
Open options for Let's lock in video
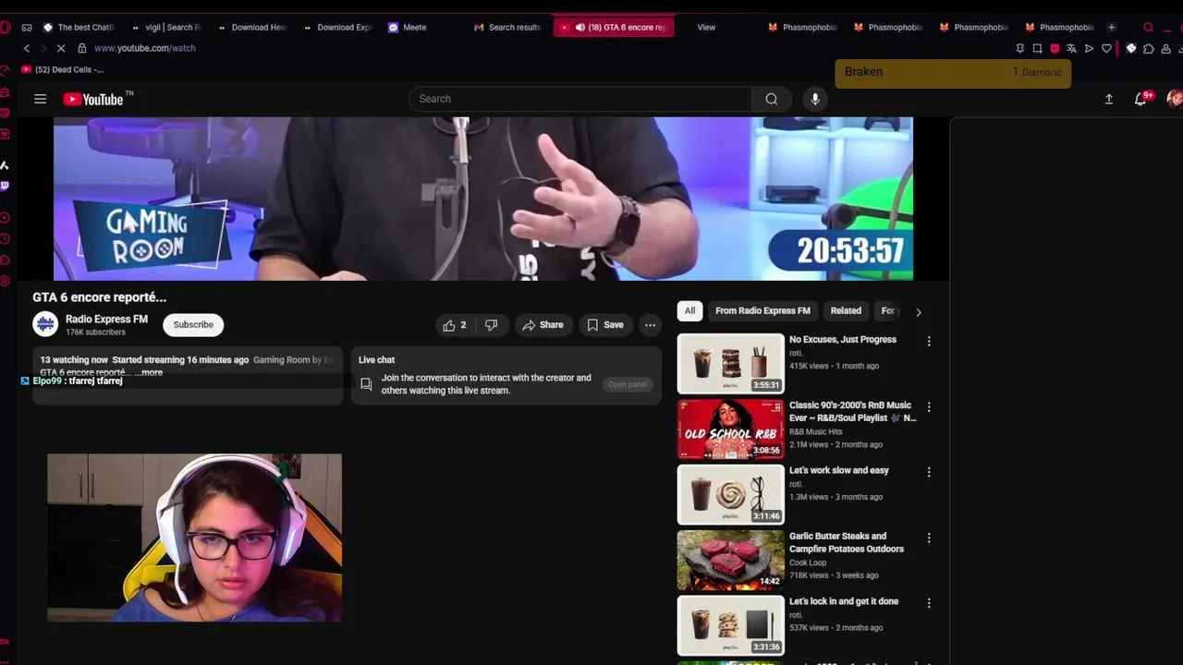(x=929, y=603)
